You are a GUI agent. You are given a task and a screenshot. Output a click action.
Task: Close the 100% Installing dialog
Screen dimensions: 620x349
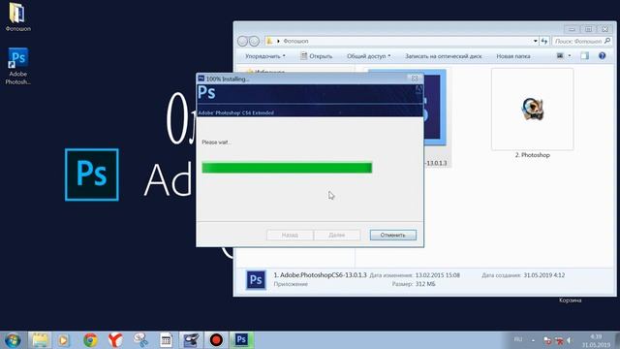tap(415, 79)
